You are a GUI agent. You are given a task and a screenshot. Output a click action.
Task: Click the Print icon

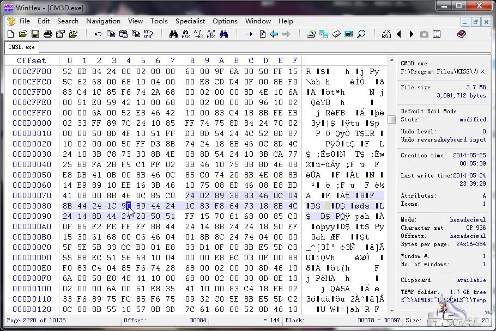(48, 34)
